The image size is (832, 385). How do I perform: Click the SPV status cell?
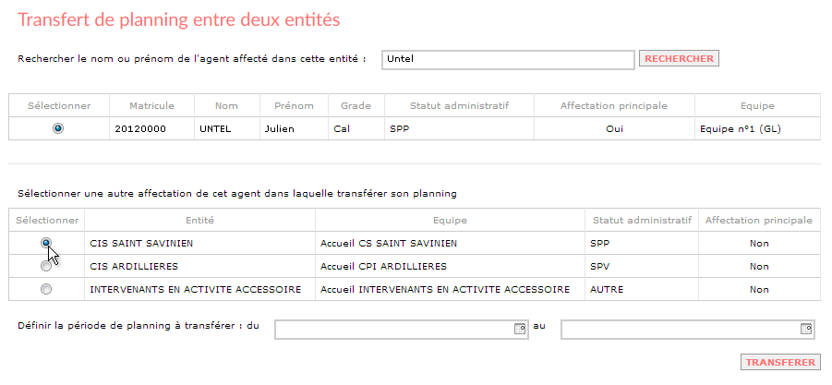642,266
